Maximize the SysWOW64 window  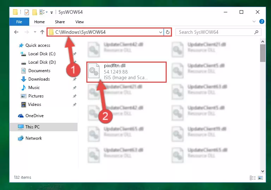click(x=241, y=12)
